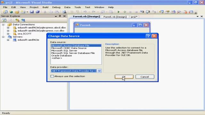This screenshot has height=115, width=205.
Task: Click the Paste icon in toolbar
Action: point(57,12)
